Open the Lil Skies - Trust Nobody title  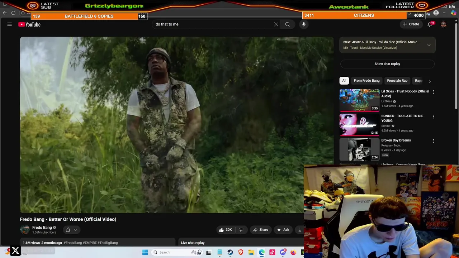pyautogui.click(x=405, y=94)
